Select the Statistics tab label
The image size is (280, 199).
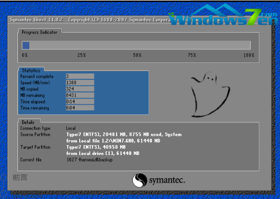(x=31, y=70)
